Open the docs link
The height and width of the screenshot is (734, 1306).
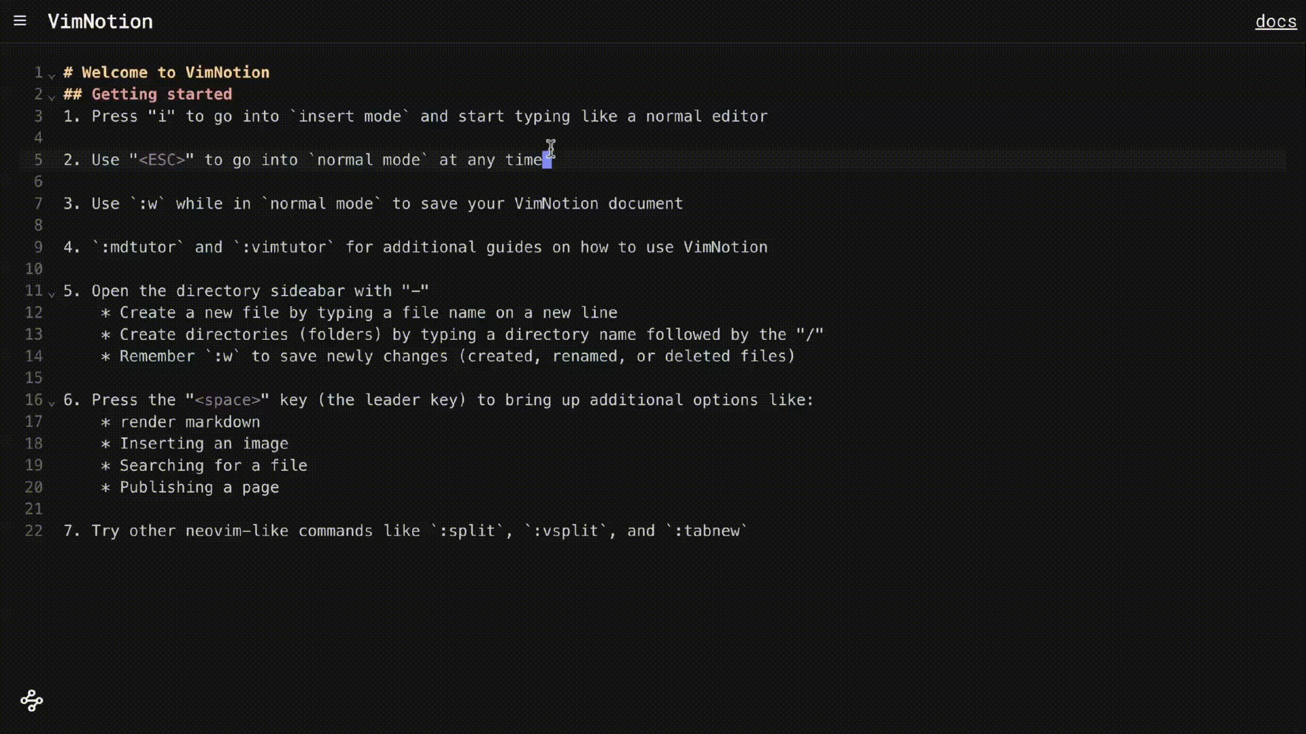point(1275,22)
